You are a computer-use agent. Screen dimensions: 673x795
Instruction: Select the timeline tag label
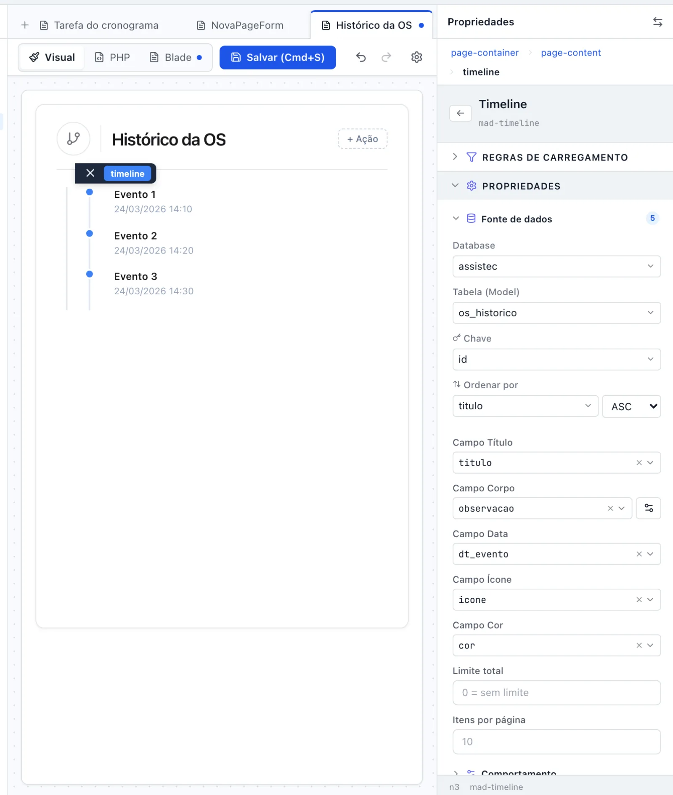point(127,173)
